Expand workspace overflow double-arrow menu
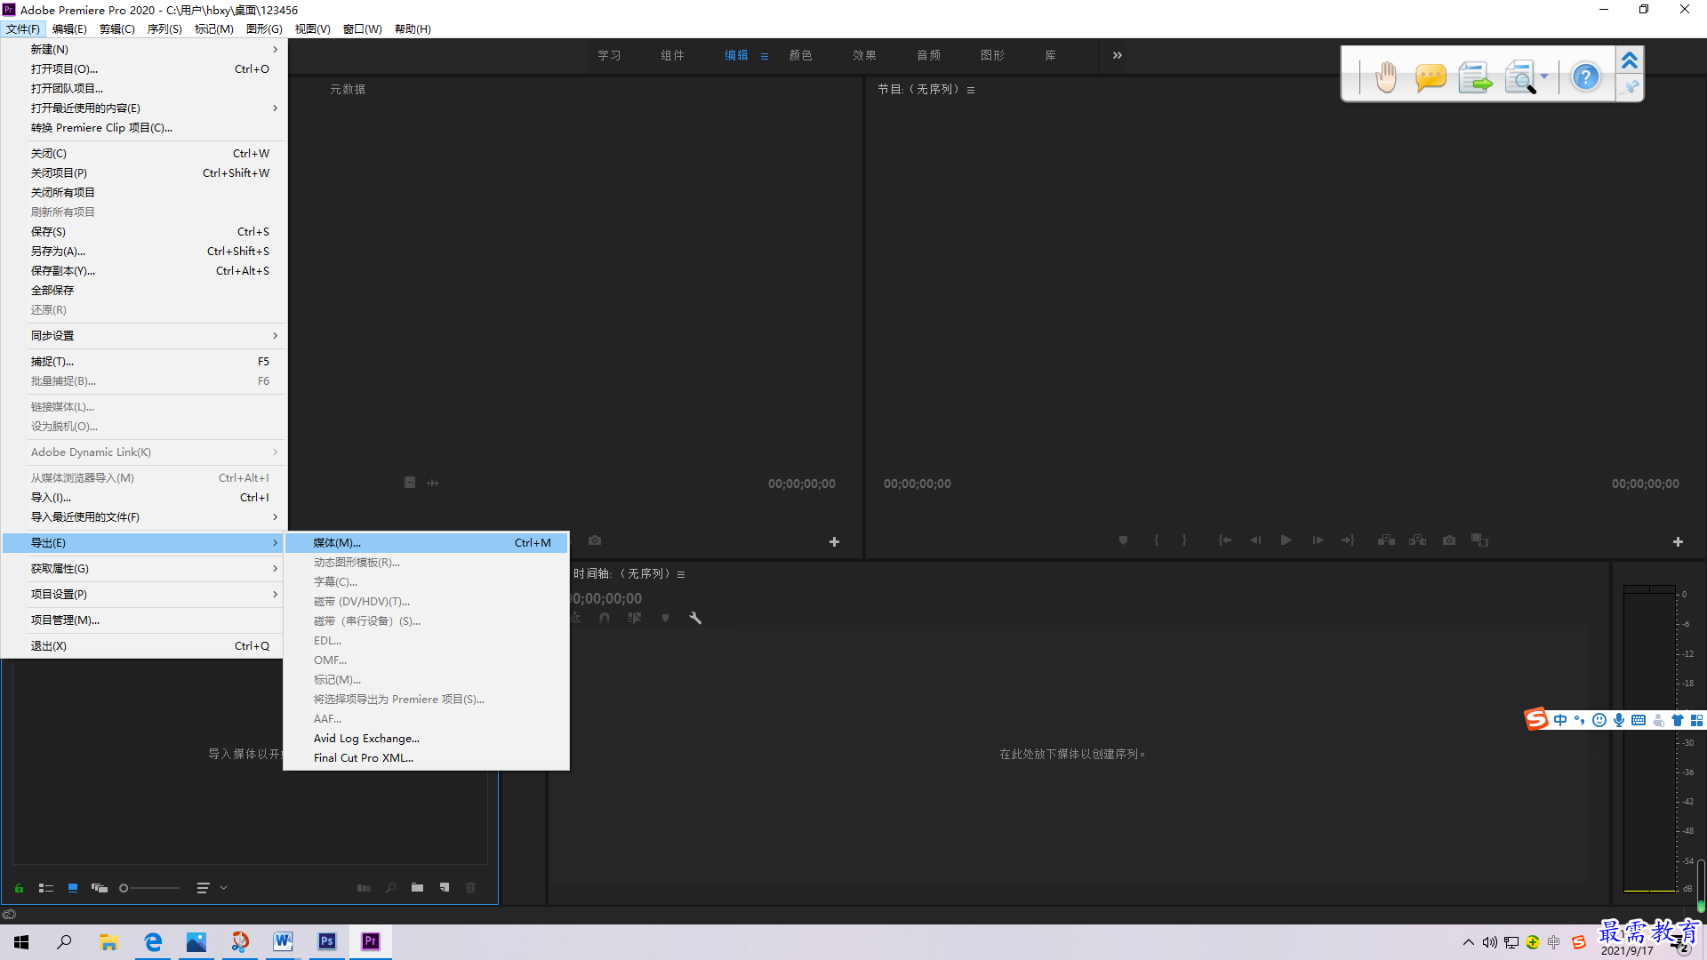The image size is (1707, 960). 1118,55
